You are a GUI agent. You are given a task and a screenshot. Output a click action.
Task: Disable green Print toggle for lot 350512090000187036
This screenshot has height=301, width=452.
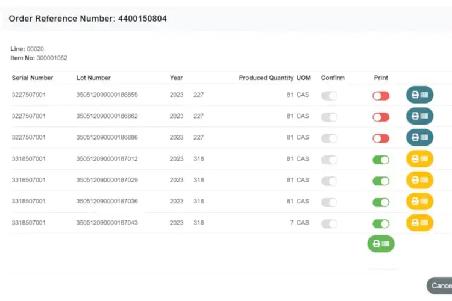click(x=381, y=202)
